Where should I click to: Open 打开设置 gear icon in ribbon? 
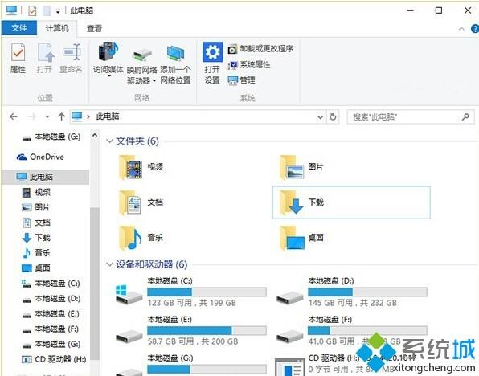point(212,52)
